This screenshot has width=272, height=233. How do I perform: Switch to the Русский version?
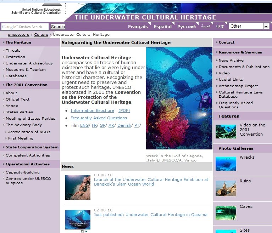[x=187, y=27]
